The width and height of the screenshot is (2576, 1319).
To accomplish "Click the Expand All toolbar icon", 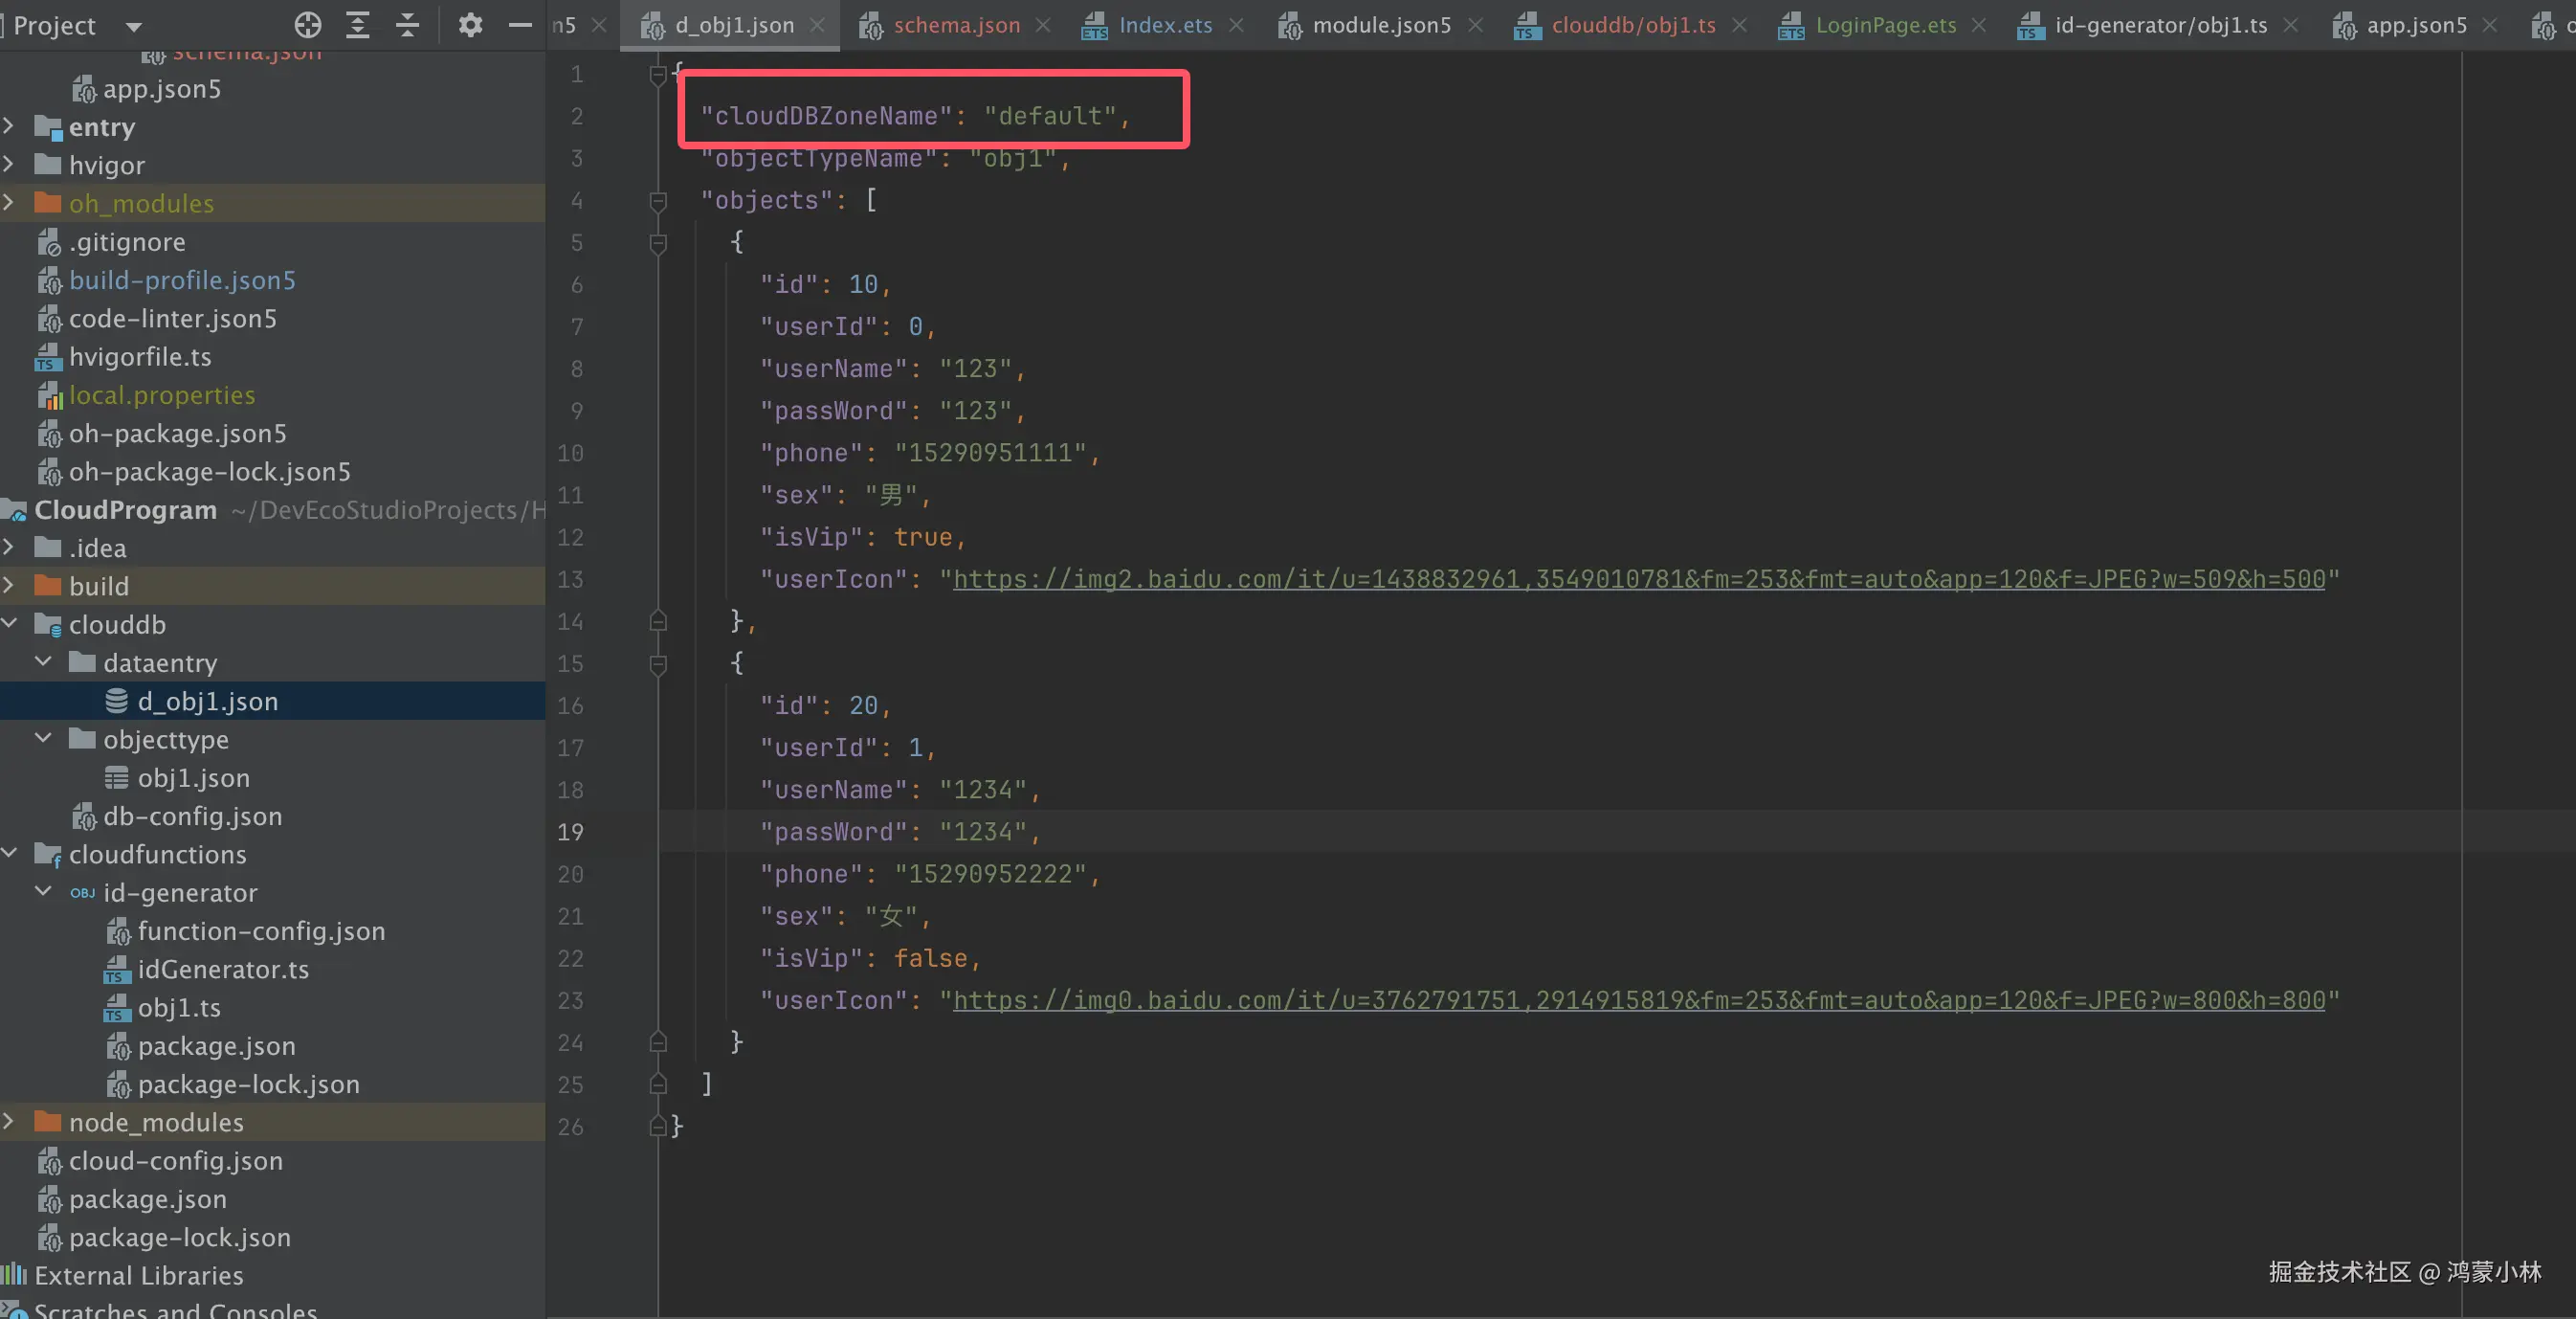I will [x=357, y=25].
